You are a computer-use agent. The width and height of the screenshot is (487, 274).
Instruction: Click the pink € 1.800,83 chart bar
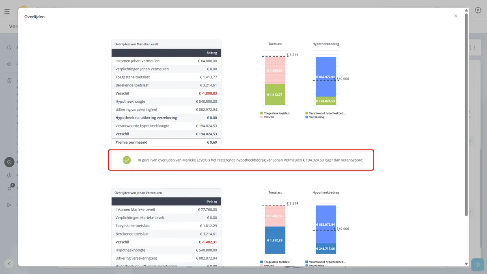point(275,70)
